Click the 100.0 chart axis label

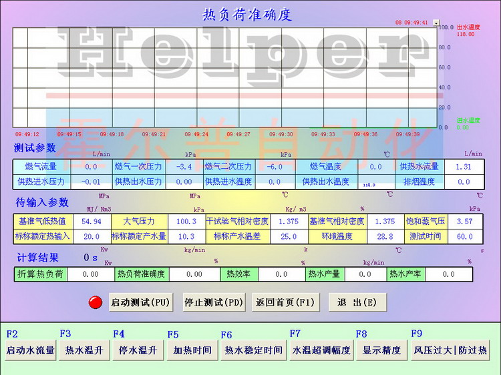coord(446,27)
